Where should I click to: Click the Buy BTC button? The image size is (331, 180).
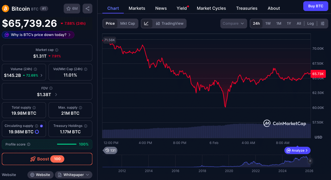pyautogui.click(x=315, y=6)
